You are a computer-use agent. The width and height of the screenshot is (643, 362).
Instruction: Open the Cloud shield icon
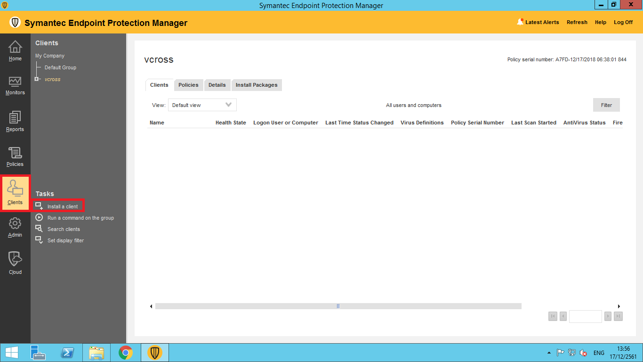[x=15, y=259]
